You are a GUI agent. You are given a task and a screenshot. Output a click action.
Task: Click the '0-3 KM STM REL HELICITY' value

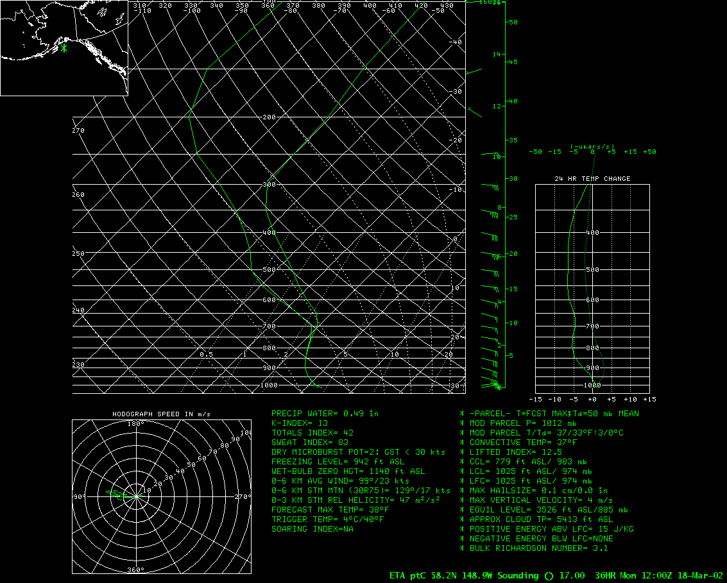[355, 500]
